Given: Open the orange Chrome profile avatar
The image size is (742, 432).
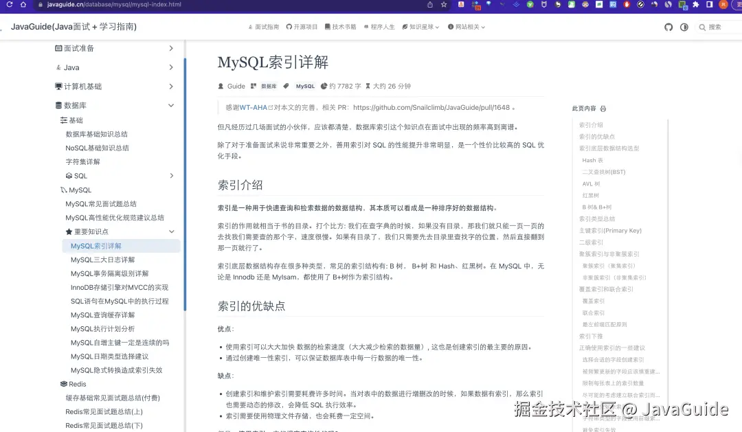Looking at the screenshot, I should [x=723, y=4].
